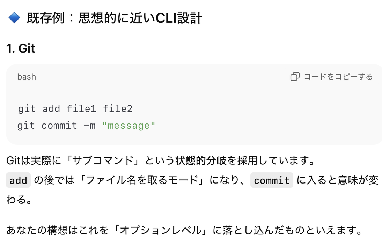Image resolution: width=382 pixels, height=247 pixels.
Task: Select the green "message" string in the code
Action: [130, 125]
